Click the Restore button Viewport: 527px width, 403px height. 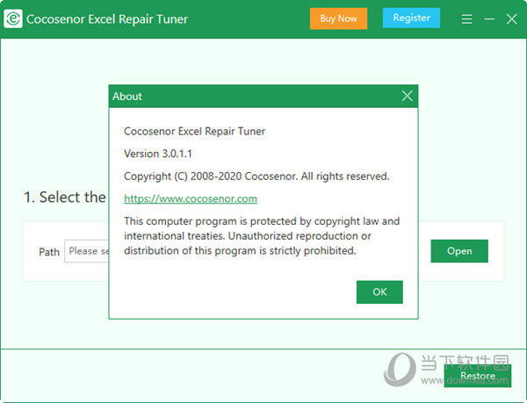pos(477,376)
